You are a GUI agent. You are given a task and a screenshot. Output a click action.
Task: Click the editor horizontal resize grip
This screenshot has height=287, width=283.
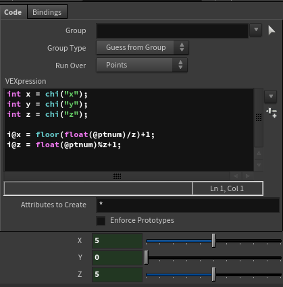click(117, 176)
